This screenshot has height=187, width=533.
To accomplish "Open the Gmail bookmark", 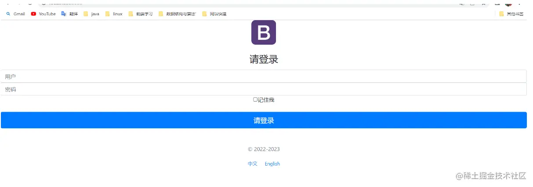I will pos(15,14).
